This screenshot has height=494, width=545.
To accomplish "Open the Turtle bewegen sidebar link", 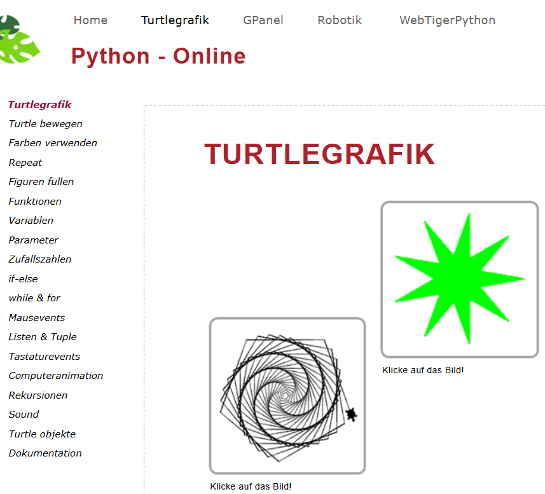I will [x=45, y=124].
